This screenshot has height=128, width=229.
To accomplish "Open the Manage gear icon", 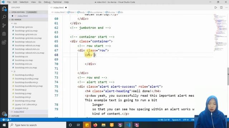I will pyautogui.click(x=4, y=114).
